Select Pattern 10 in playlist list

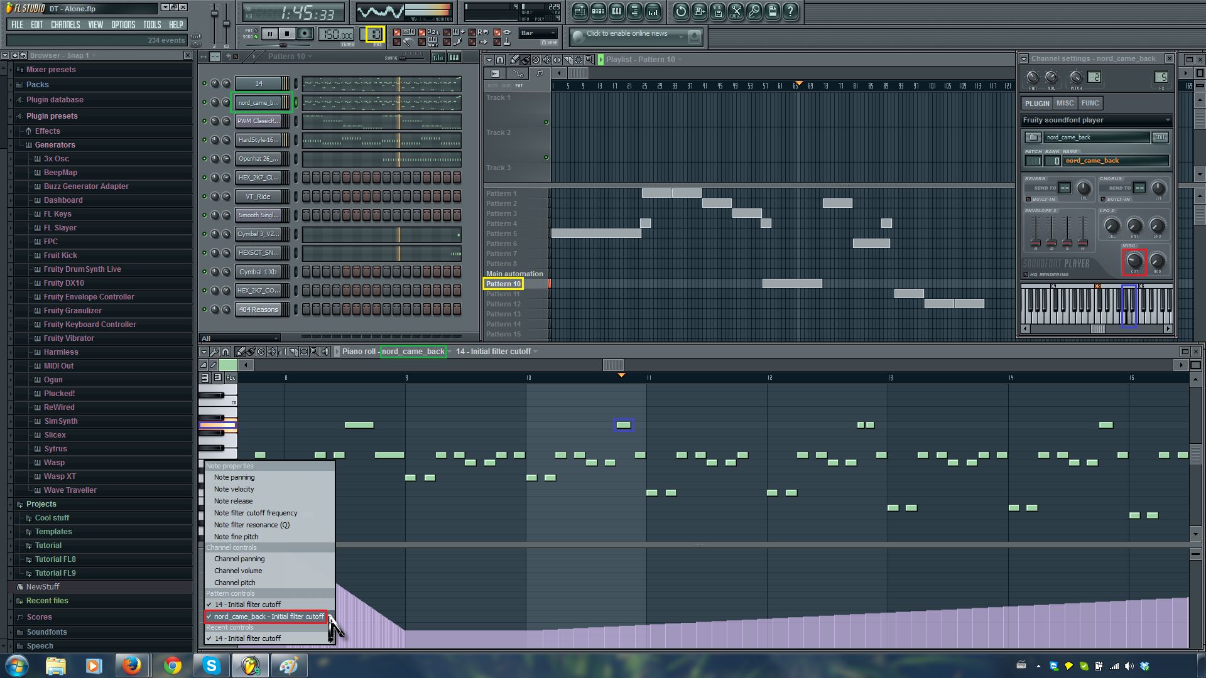[x=503, y=284]
